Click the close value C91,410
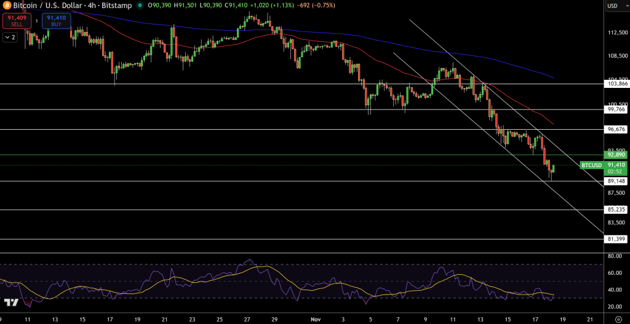Screen dimensions: 630x324 pos(236,5)
